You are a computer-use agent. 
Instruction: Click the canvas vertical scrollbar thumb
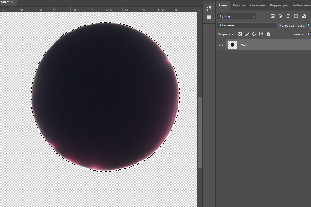(x=200, y=132)
